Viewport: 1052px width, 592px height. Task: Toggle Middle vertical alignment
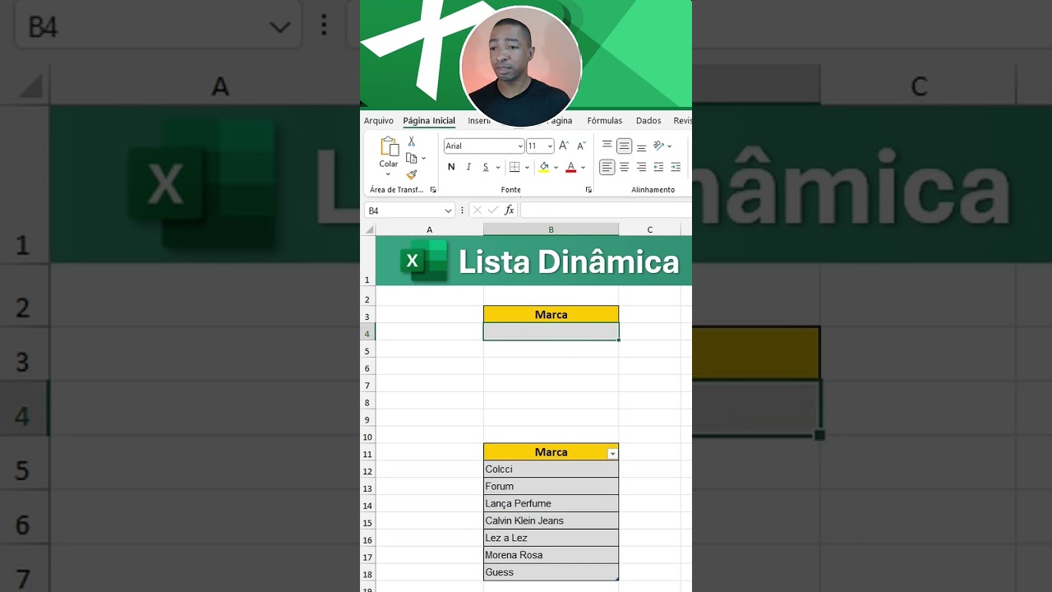click(x=624, y=146)
